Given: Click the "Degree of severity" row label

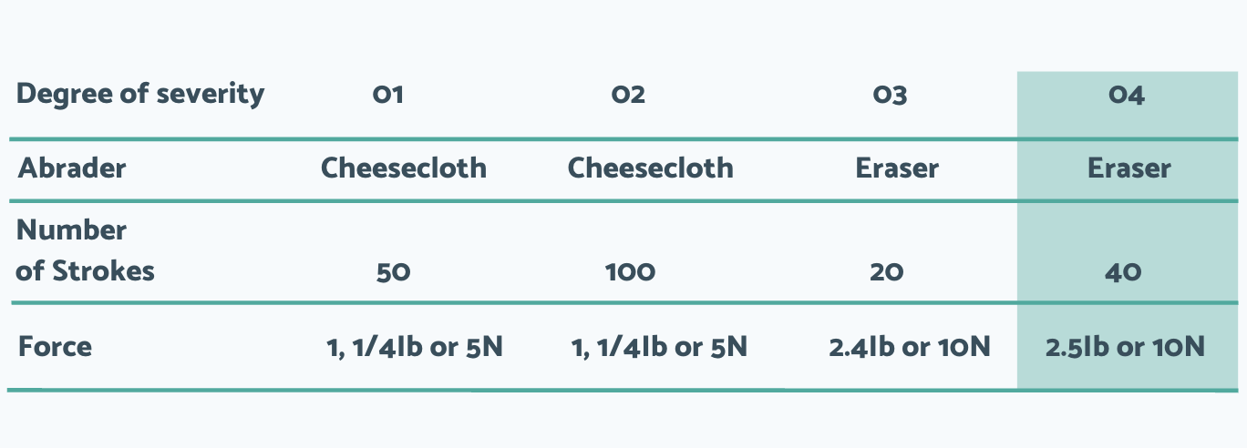Looking at the screenshot, I should point(140,94).
